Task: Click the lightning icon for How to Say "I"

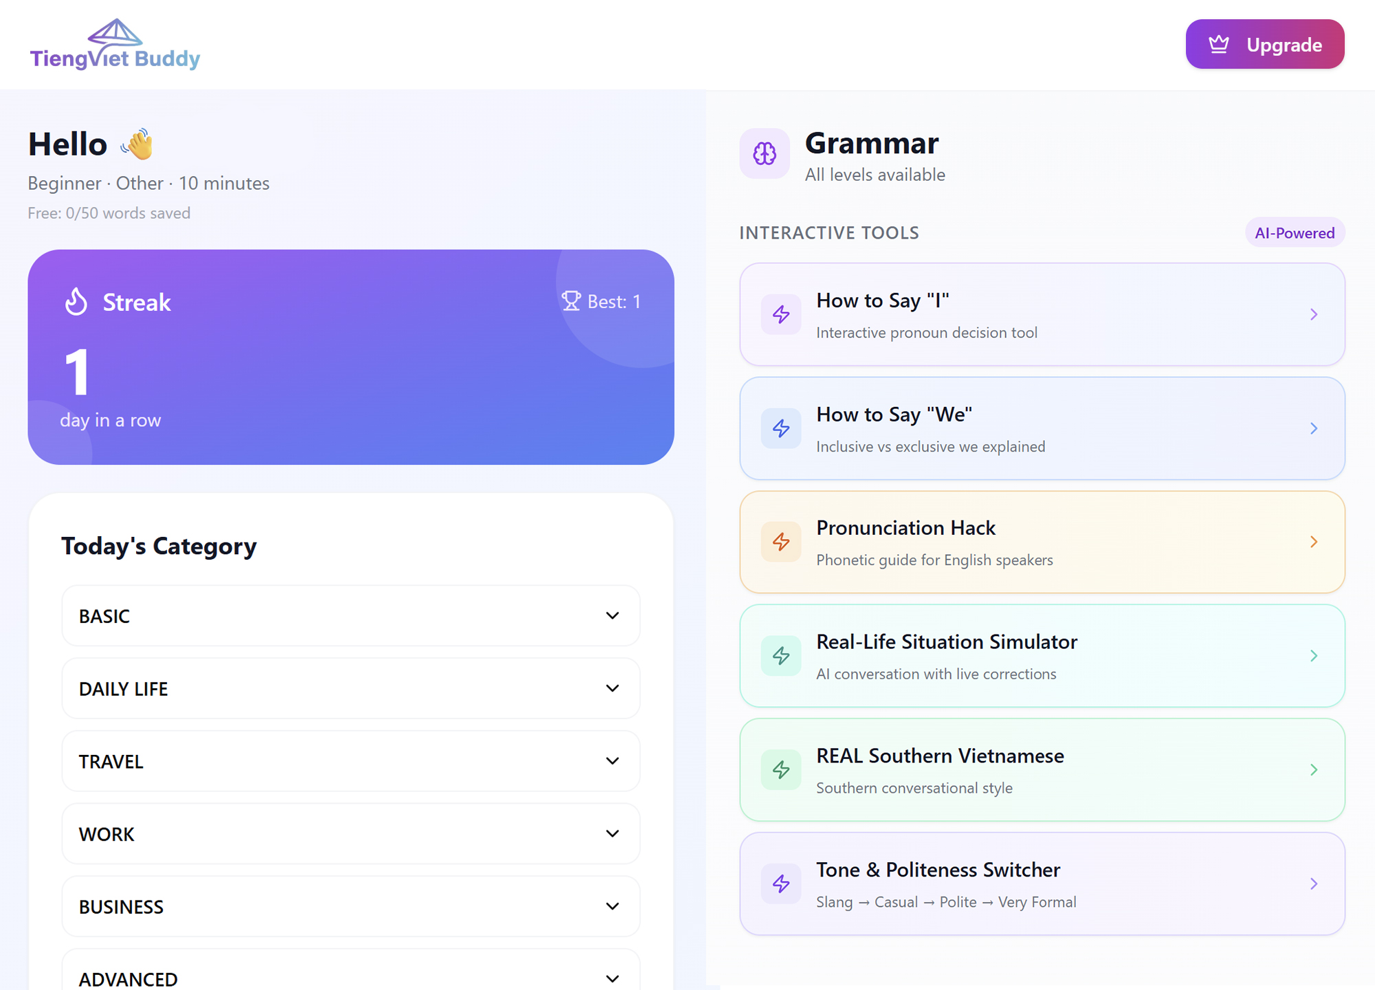Action: [x=781, y=314]
